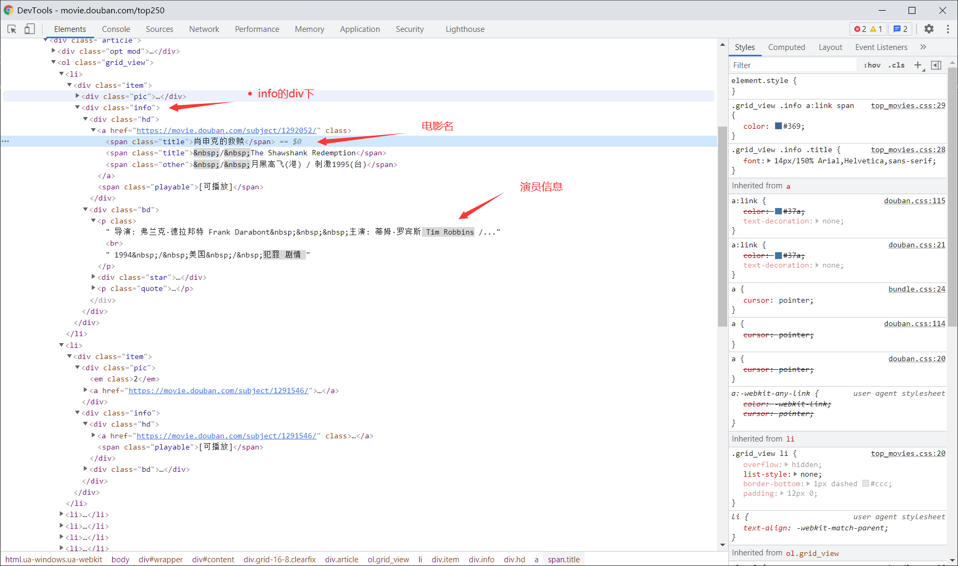Screen dimensions: 958x566
Task: Click the Styles filter input field
Action: tap(793, 65)
